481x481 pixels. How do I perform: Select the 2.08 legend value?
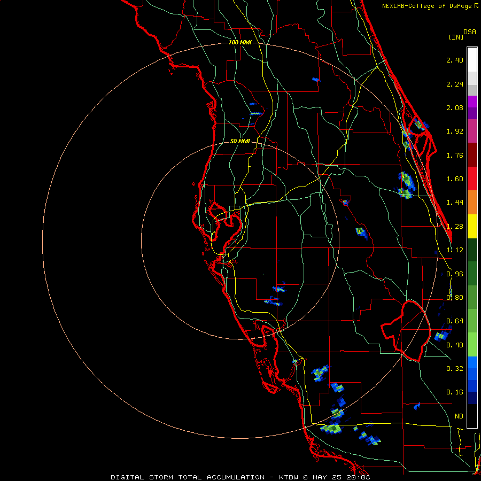455,107
